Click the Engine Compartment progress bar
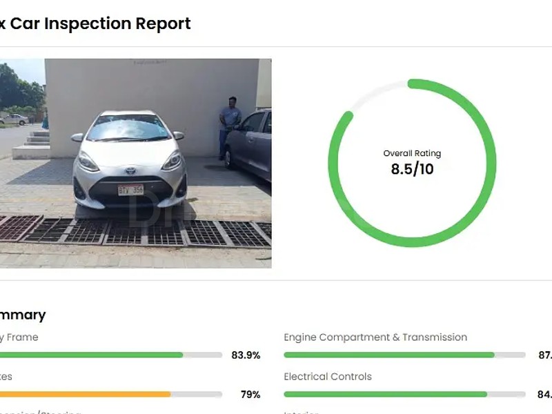 [388, 355]
